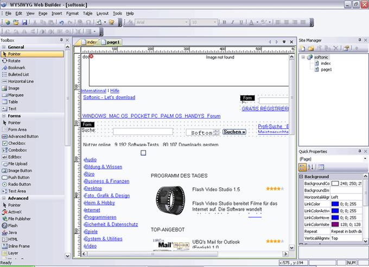Toggle categorized view in Quick Properties
The height and width of the screenshot is (267, 369).
point(302,167)
